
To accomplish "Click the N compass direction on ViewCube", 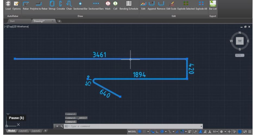I will click(x=240, y=33).
